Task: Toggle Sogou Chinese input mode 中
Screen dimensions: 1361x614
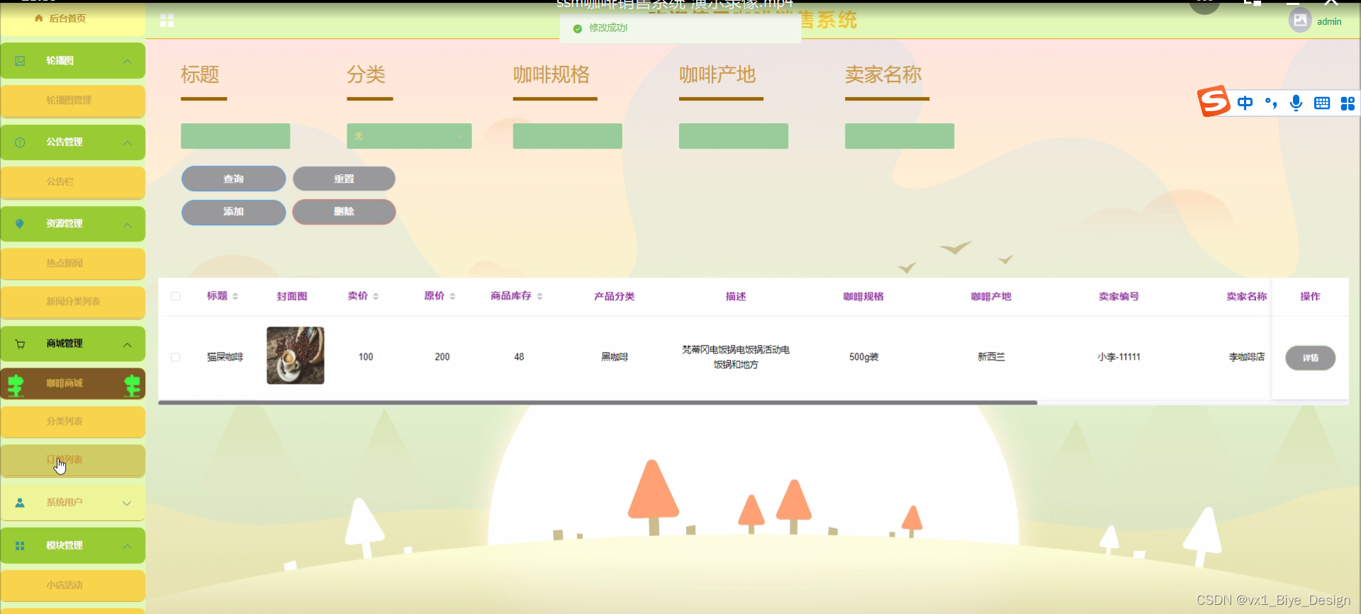Action: pyautogui.click(x=1245, y=103)
